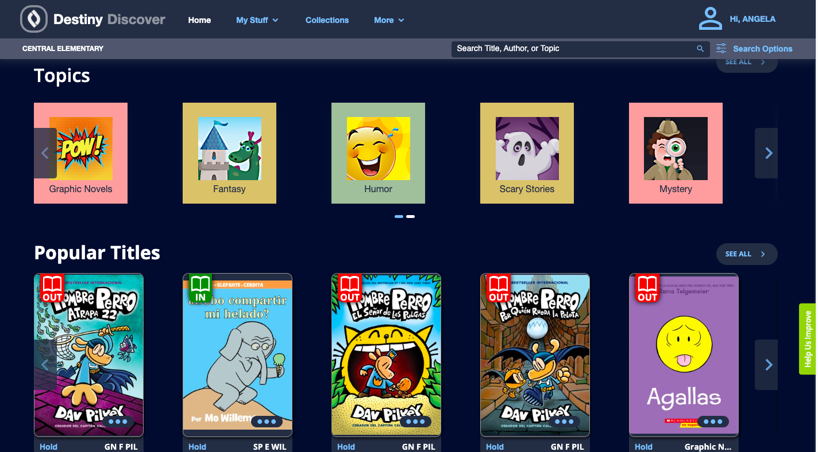The width and height of the screenshot is (818, 452).
Task: Place Hold on the Mo Willems helado book
Action: [197, 446]
